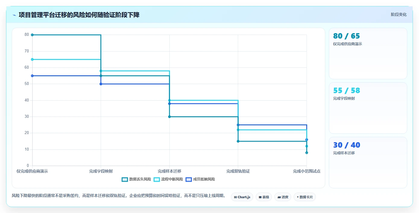Open the 进度 chip
The height and width of the screenshot is (213, 419).
[x=283, y=197]
